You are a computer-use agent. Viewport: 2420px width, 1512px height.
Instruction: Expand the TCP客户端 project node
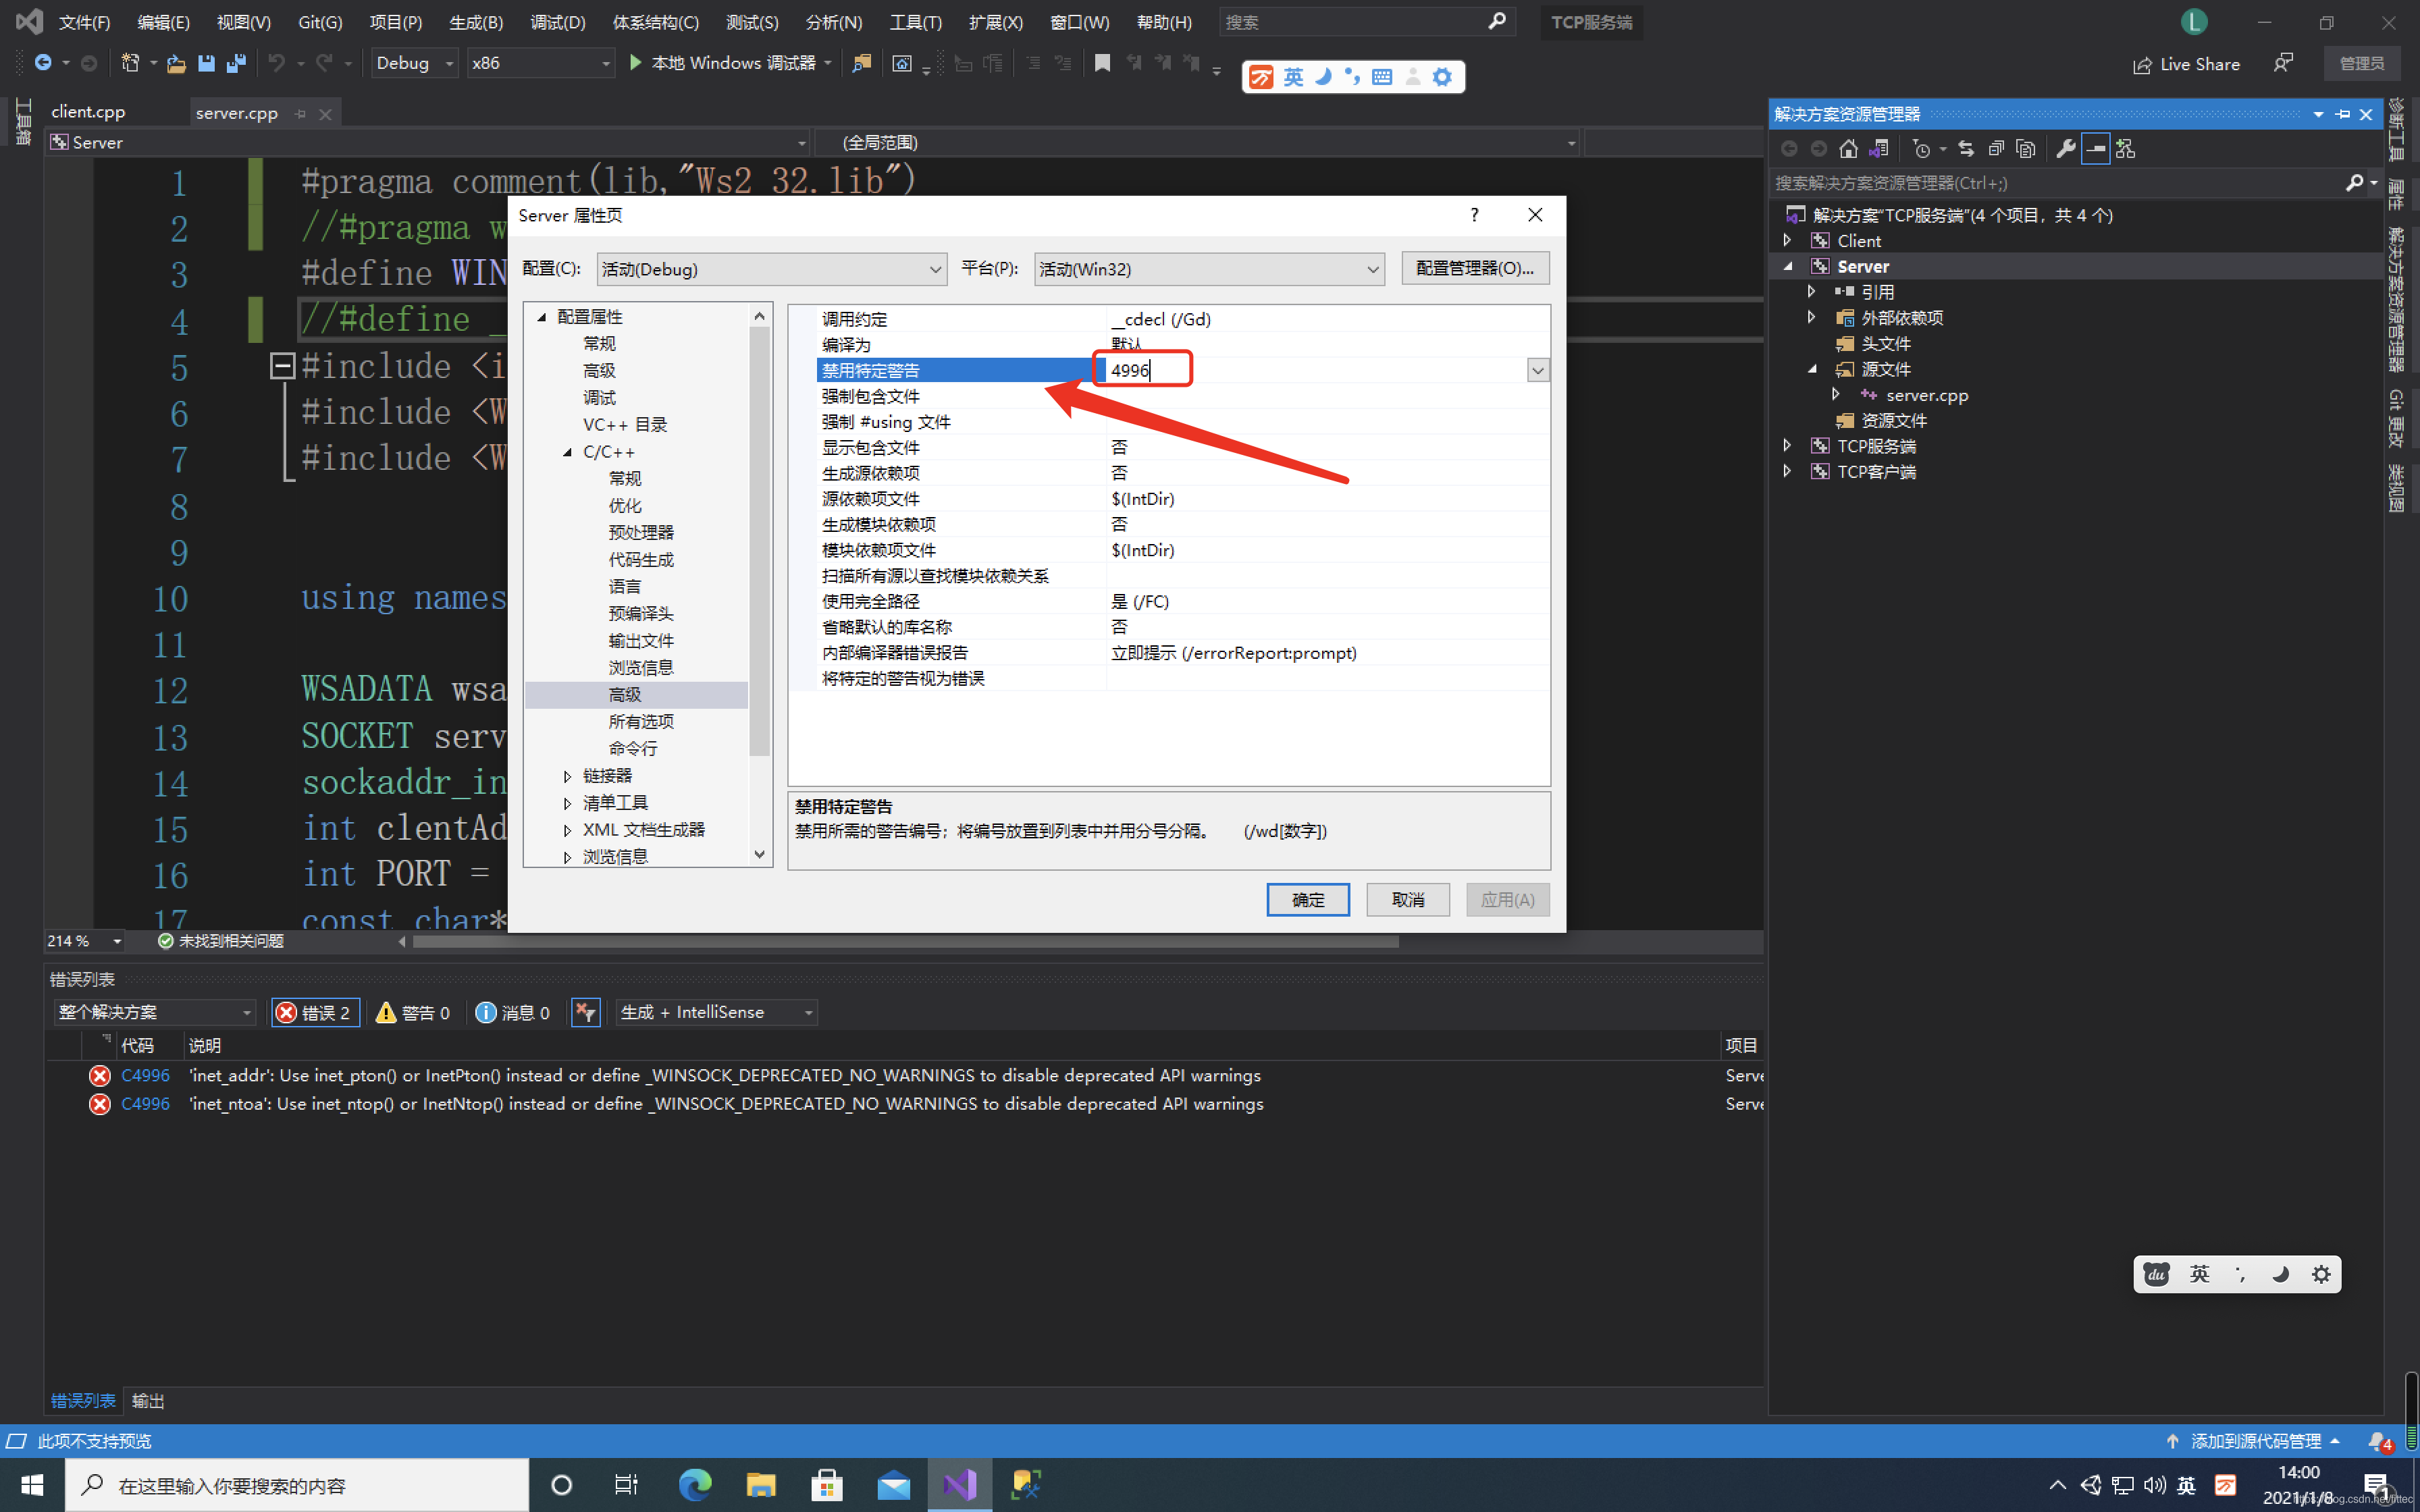[x=1787, y=471]
